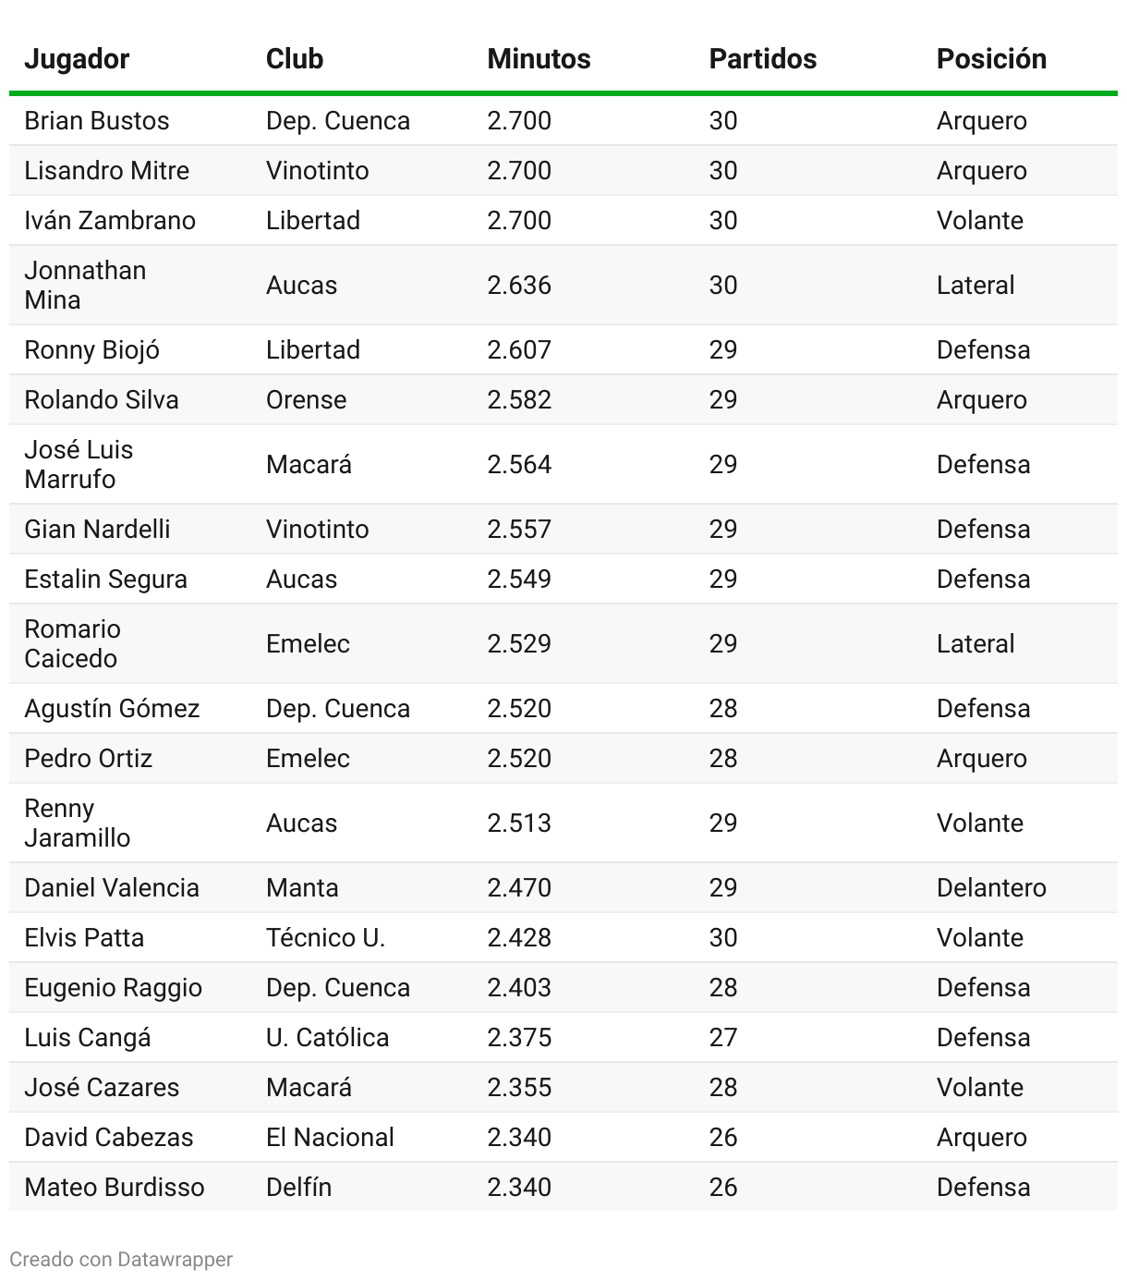Viewport: 1127px width, 1281px height.
Task: Select Iván Zambrano in the table
Action: 110,221
